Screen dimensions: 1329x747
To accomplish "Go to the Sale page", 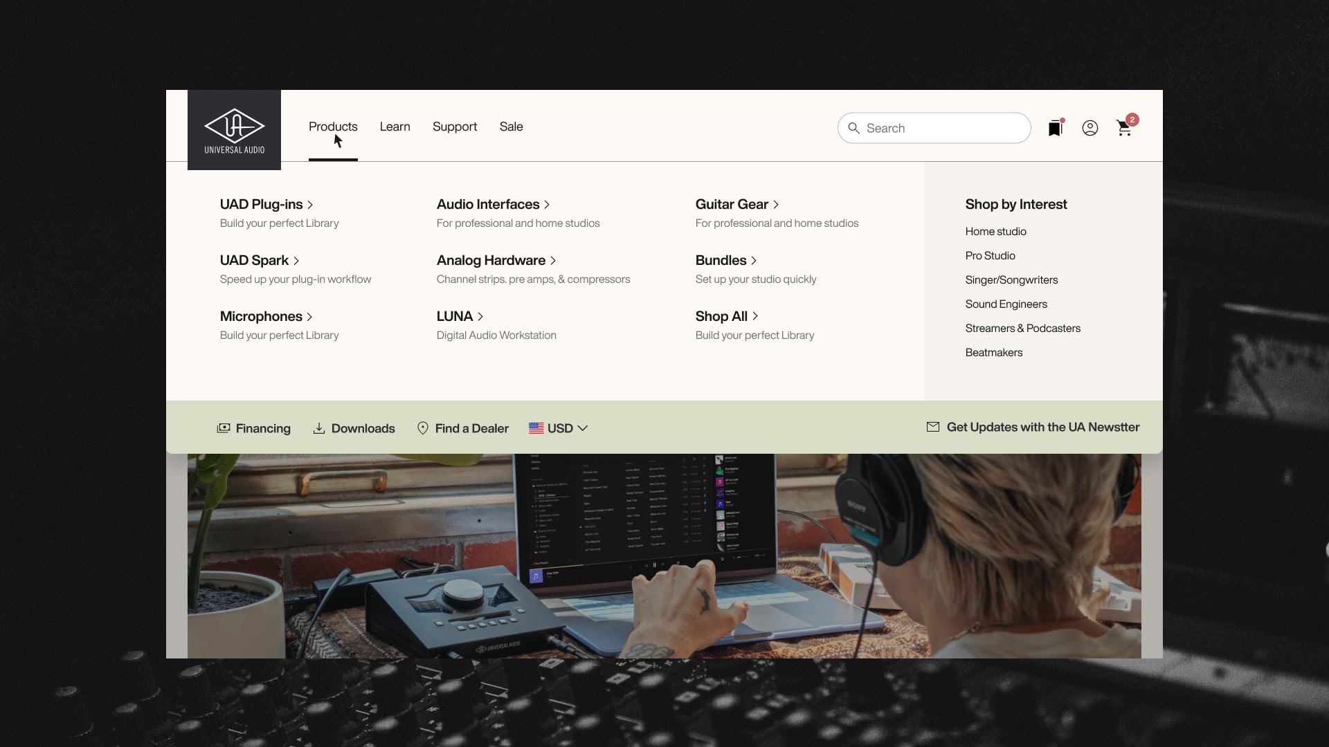I will pyautogui.click(x=511, y=127).
